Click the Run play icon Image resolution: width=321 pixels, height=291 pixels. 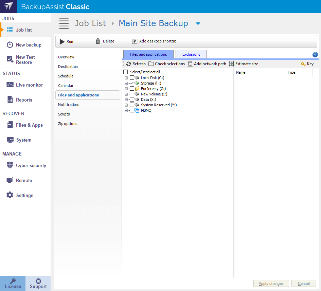62,41
